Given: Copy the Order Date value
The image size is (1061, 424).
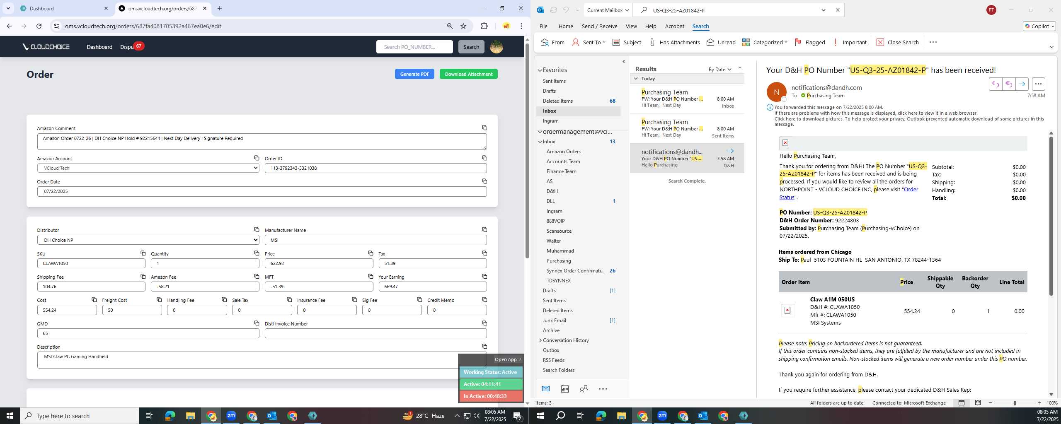Looking at the screenshot, I should pyautogui.click(x=484, y=181).
